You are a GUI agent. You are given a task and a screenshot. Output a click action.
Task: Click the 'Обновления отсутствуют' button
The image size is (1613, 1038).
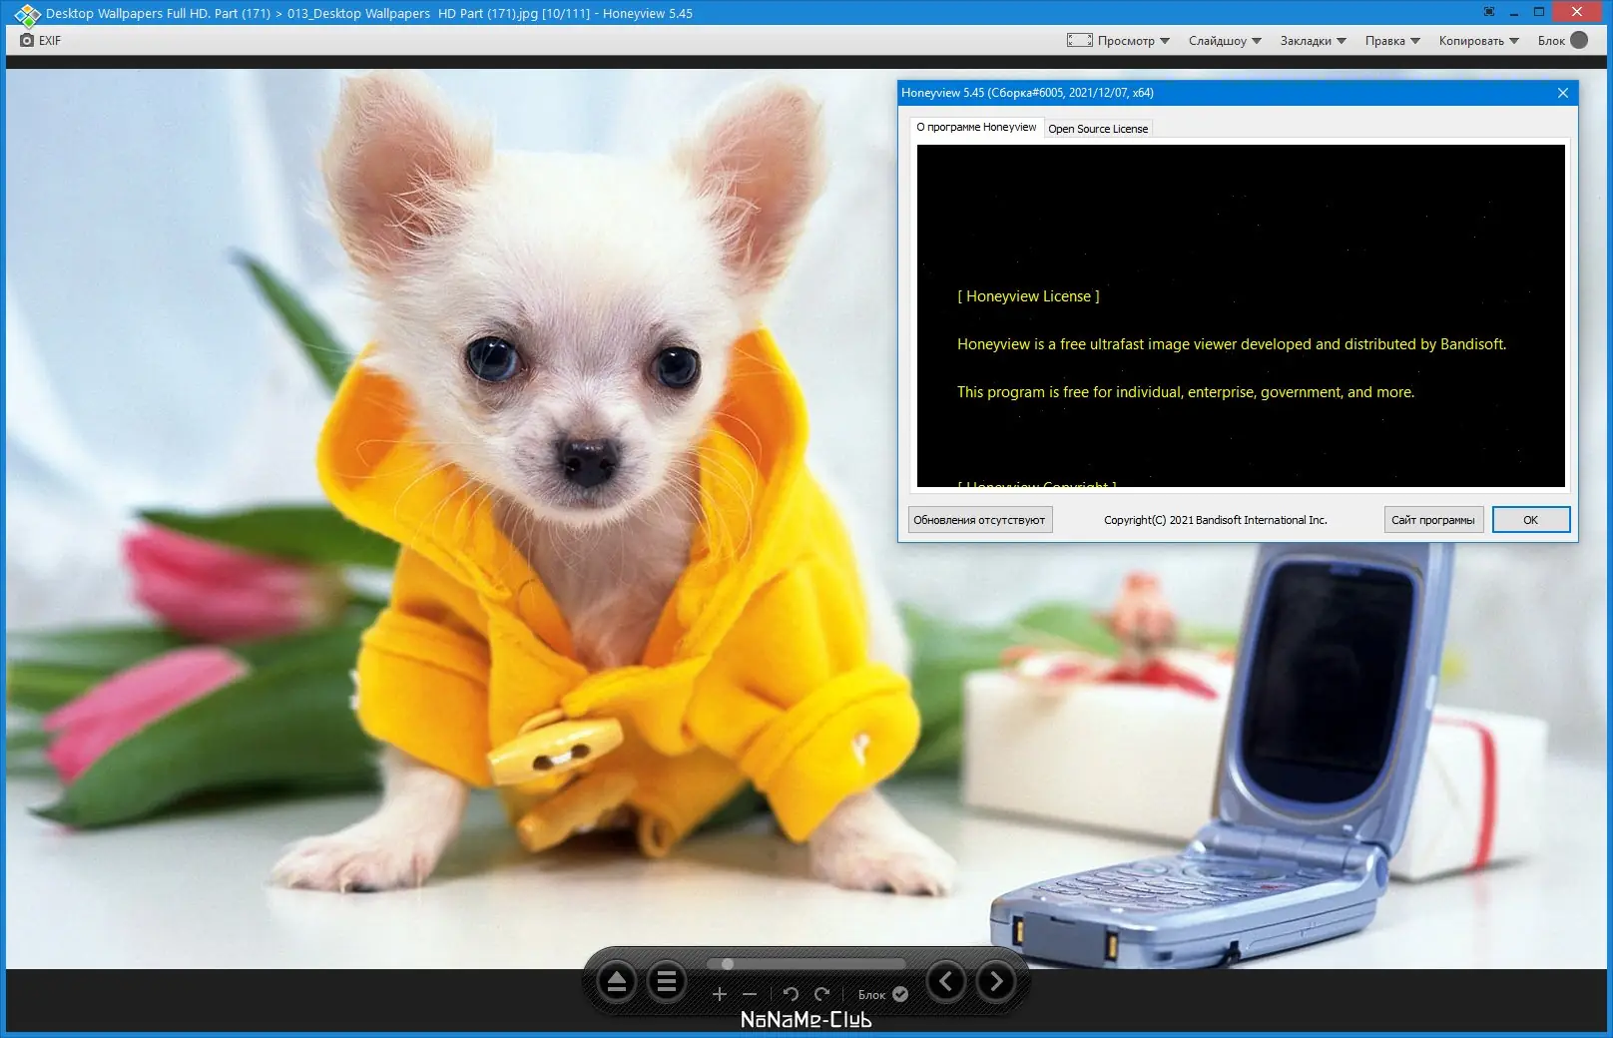click(x=979, y=520)
